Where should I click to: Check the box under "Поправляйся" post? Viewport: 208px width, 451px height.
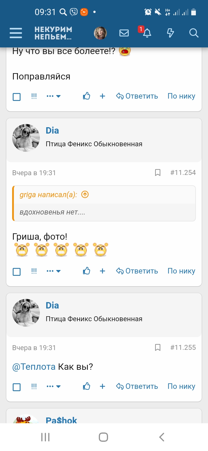(17, 97)
